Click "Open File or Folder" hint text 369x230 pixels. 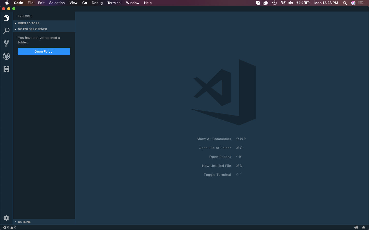coord(215,148)
